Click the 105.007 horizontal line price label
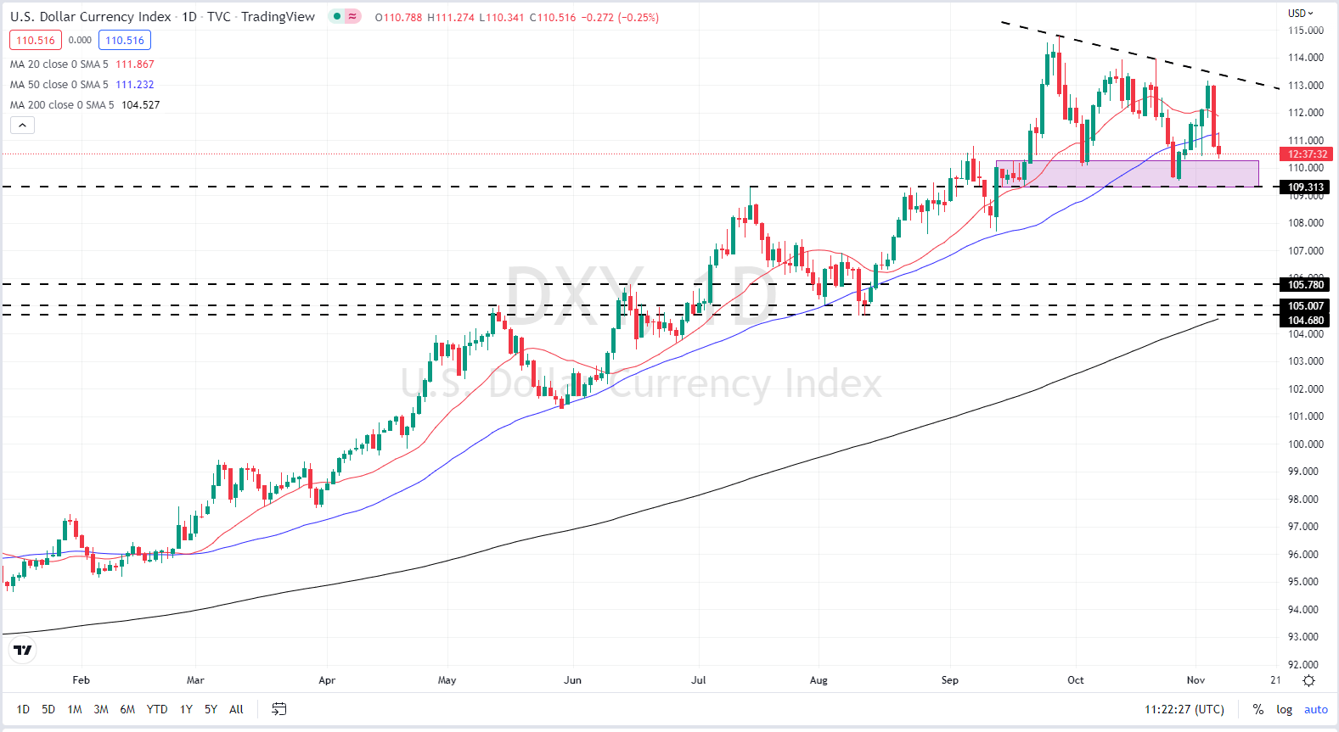 1306,306
